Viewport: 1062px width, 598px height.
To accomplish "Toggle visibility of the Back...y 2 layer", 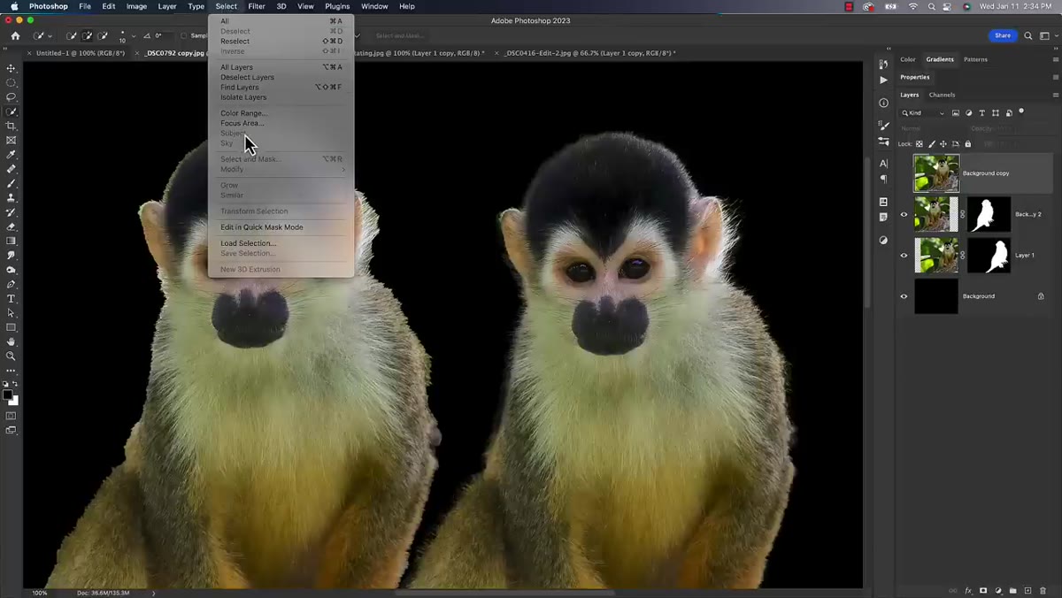I will click(x=904, y=214).
